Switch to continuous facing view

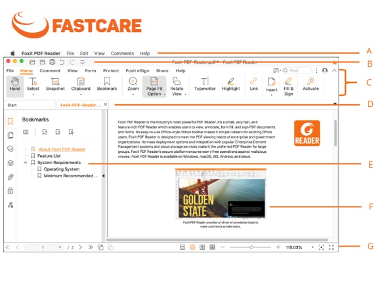pos(212,247)
